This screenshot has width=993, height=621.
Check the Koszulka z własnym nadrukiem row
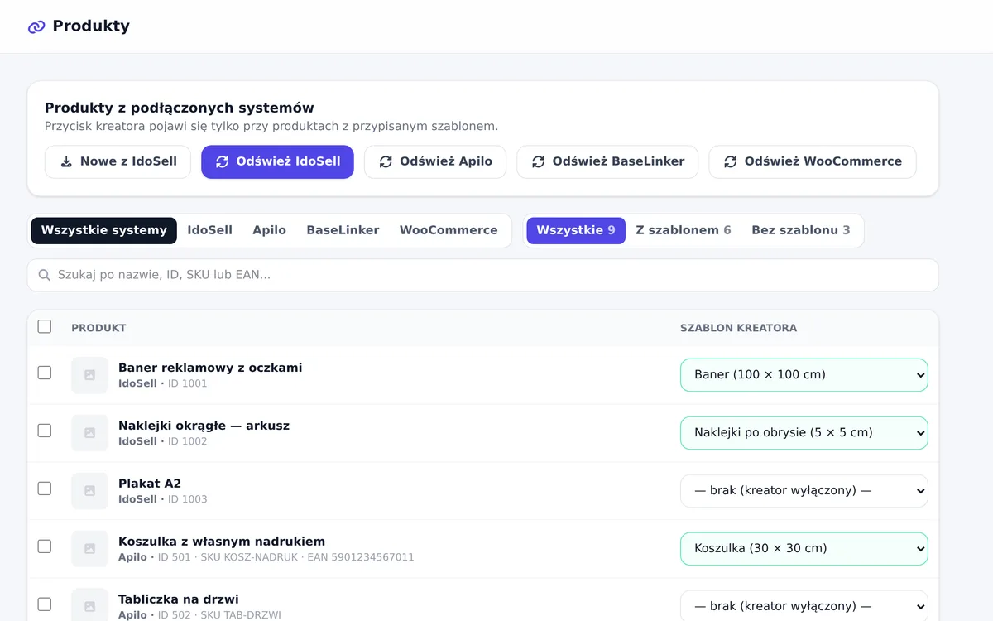pos(45,546)
